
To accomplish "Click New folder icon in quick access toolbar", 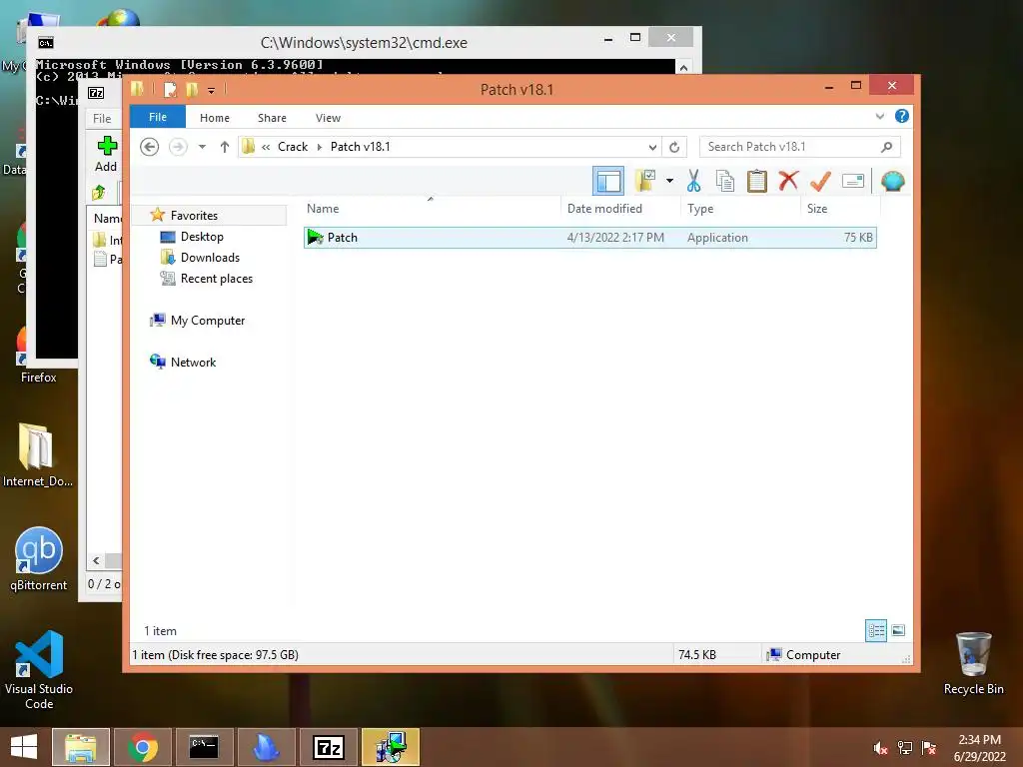I will tap(192, 89).
